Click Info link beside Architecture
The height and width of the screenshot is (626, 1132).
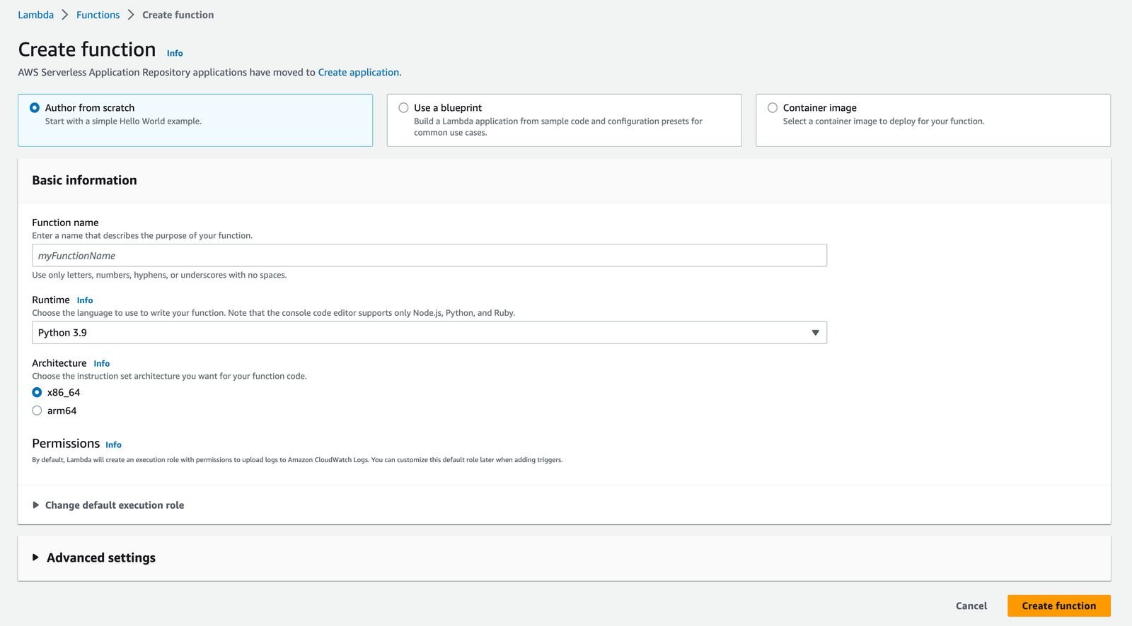tap(102, 364)
